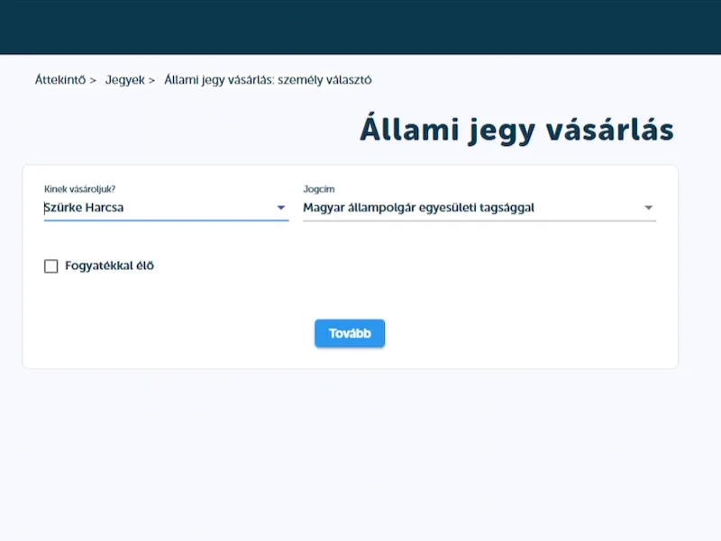Click the Magyar állampolgár egyesületi tagsággal selection

pyautogui.click(x=419, y=208)
